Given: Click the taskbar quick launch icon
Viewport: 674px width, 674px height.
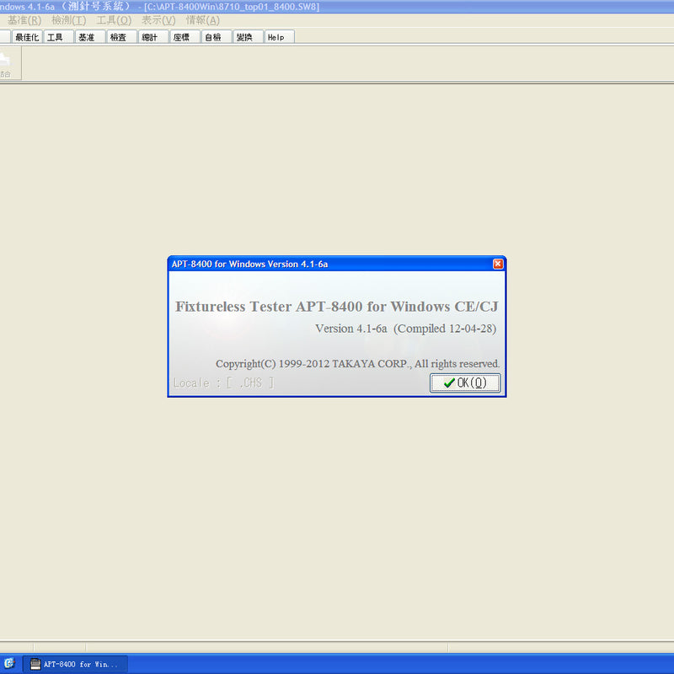Looking at the screenshot, I should [9, 663].
